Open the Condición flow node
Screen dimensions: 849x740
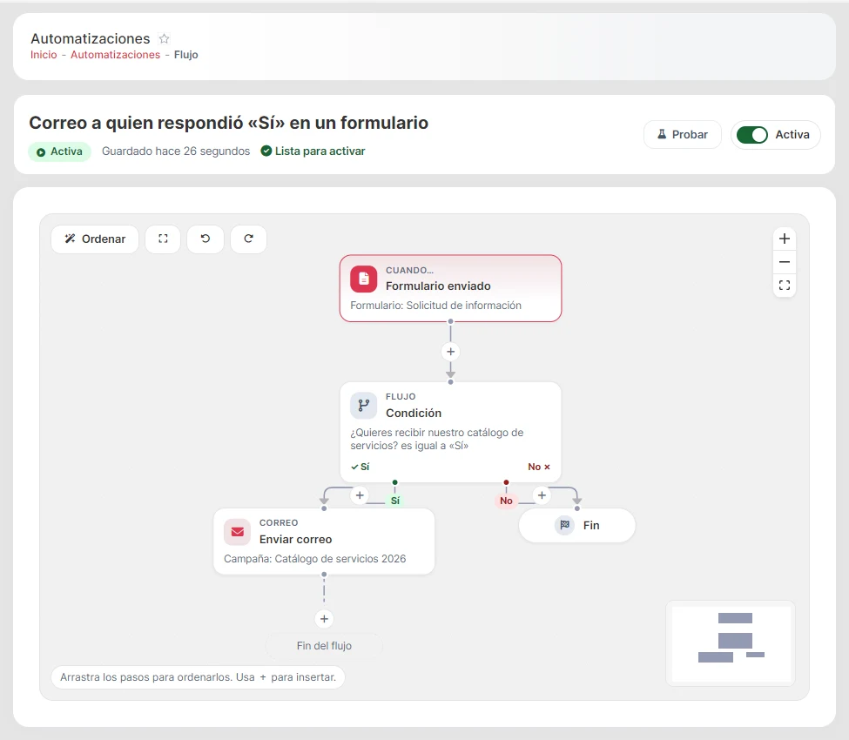450,432
